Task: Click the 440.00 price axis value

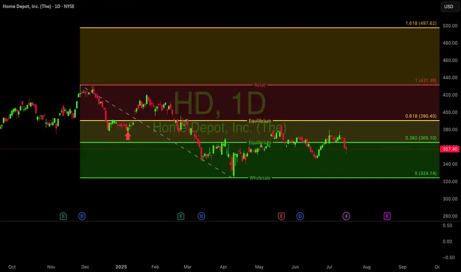Action: point(450,78)
